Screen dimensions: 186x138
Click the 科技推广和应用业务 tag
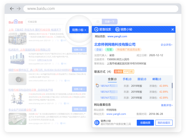pyautogui.click(x=128, y=50)
